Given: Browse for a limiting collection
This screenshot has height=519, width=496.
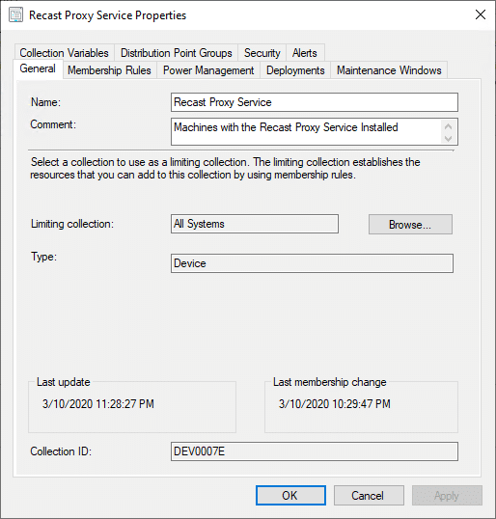Looking at the screenshot, I should (x=410, y=225).
